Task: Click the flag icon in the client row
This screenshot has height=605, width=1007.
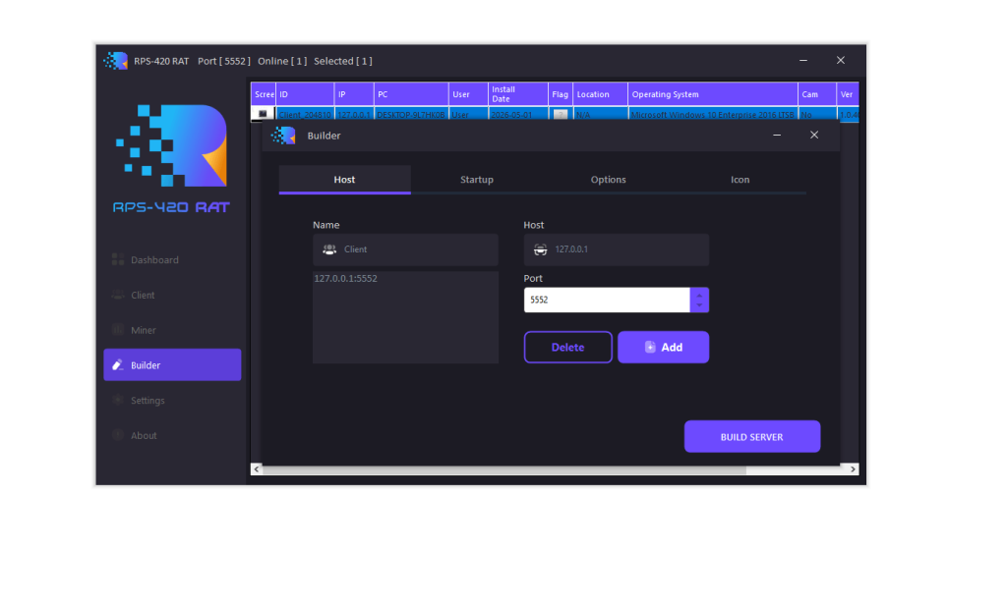Action: coord(560,114)
